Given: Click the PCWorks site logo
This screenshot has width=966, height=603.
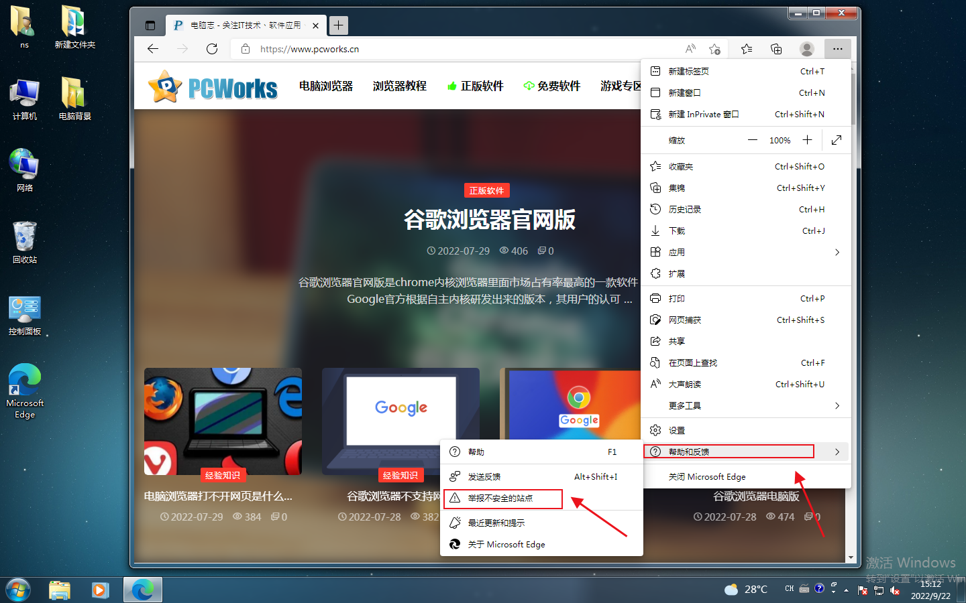Looking at the screenshot, I should 213,86.
